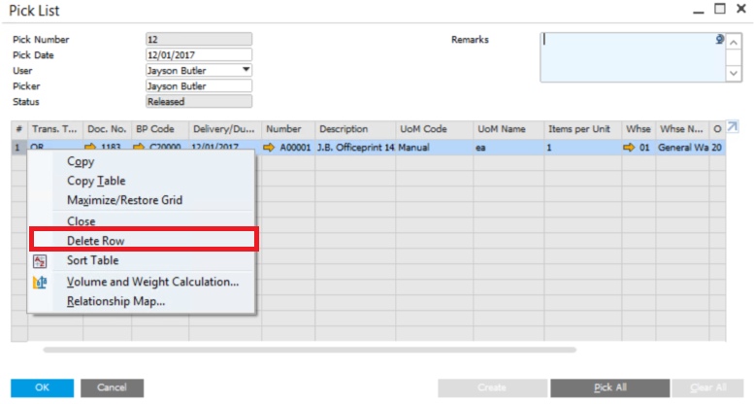The height and width of the screenshot is (404, 754).
Task: Choose Copy Table in the context menu
Action: click(x=95, y=181)
